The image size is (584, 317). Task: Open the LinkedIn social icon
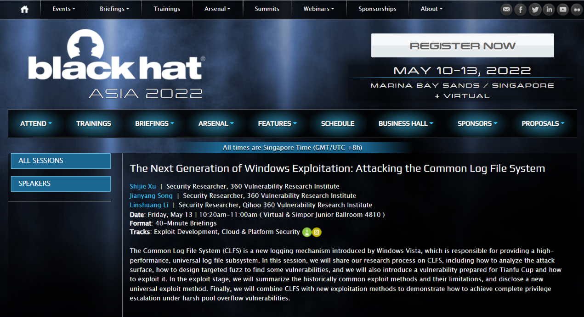coord(549,9)
